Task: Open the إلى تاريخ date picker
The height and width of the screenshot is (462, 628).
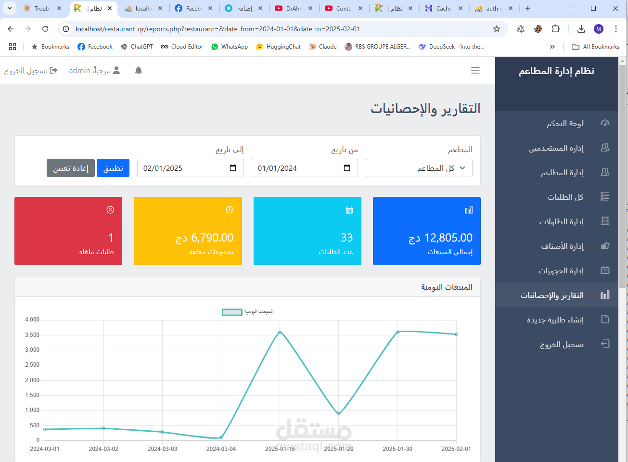Action: [232, 168]
